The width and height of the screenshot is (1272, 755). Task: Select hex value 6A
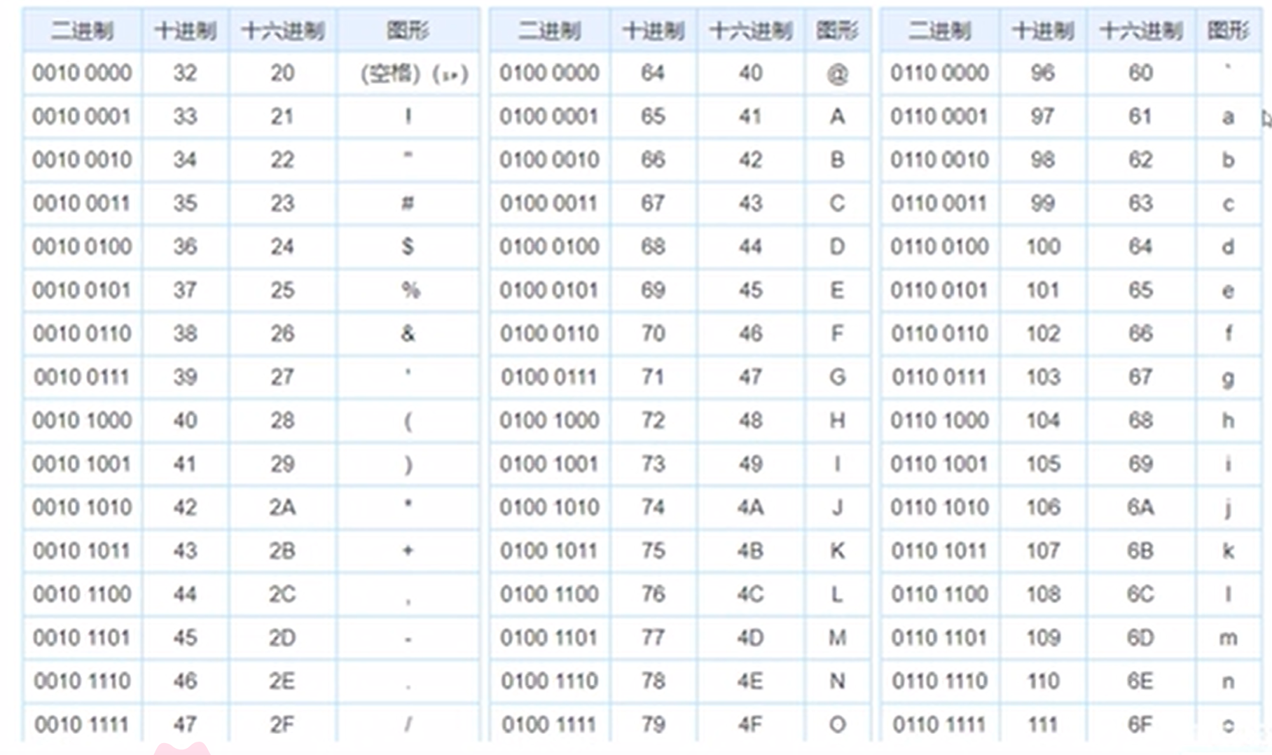(1140, 507)
